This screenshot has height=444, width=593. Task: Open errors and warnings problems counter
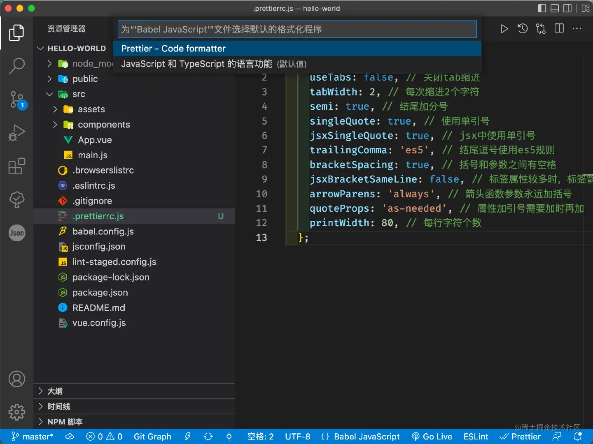point(104,437)
